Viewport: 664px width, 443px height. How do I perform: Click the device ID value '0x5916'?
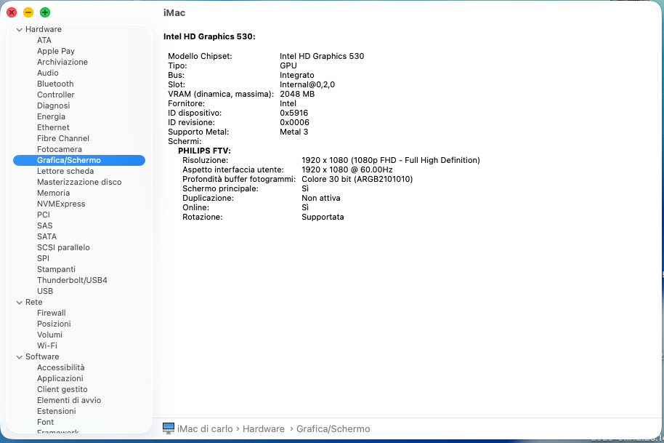[x=294, y=113]
